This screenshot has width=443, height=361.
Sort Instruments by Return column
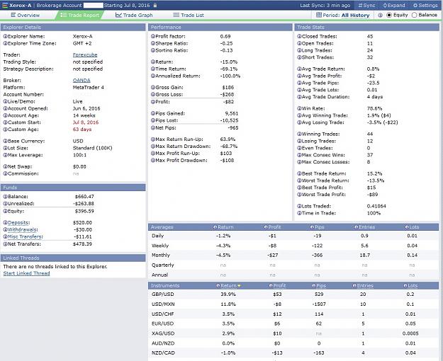pyautogui.click(x=228, y=286)
